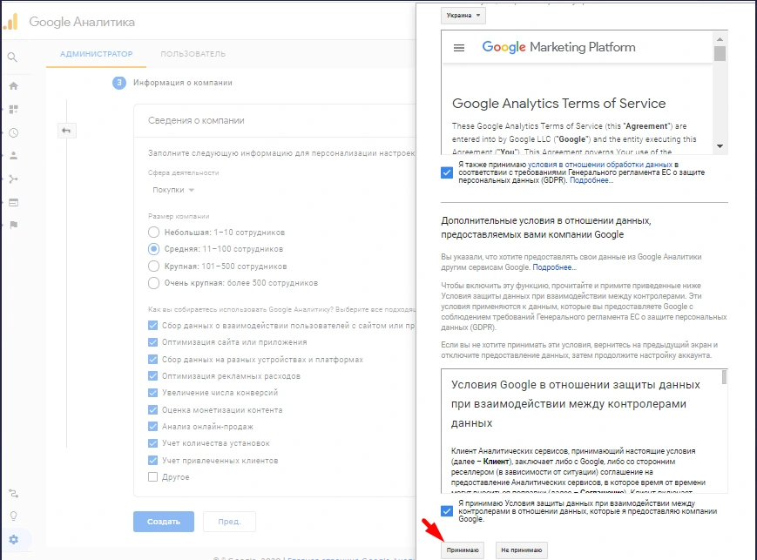The height and width of the screenshot is (560, 757).
Task: Check the Другое checkbox
Action: pyautogui.click(x=153, y=477)
